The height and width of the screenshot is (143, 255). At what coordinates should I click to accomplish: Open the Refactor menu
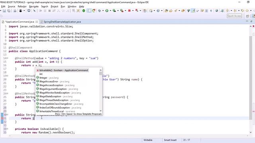point(22,6)
